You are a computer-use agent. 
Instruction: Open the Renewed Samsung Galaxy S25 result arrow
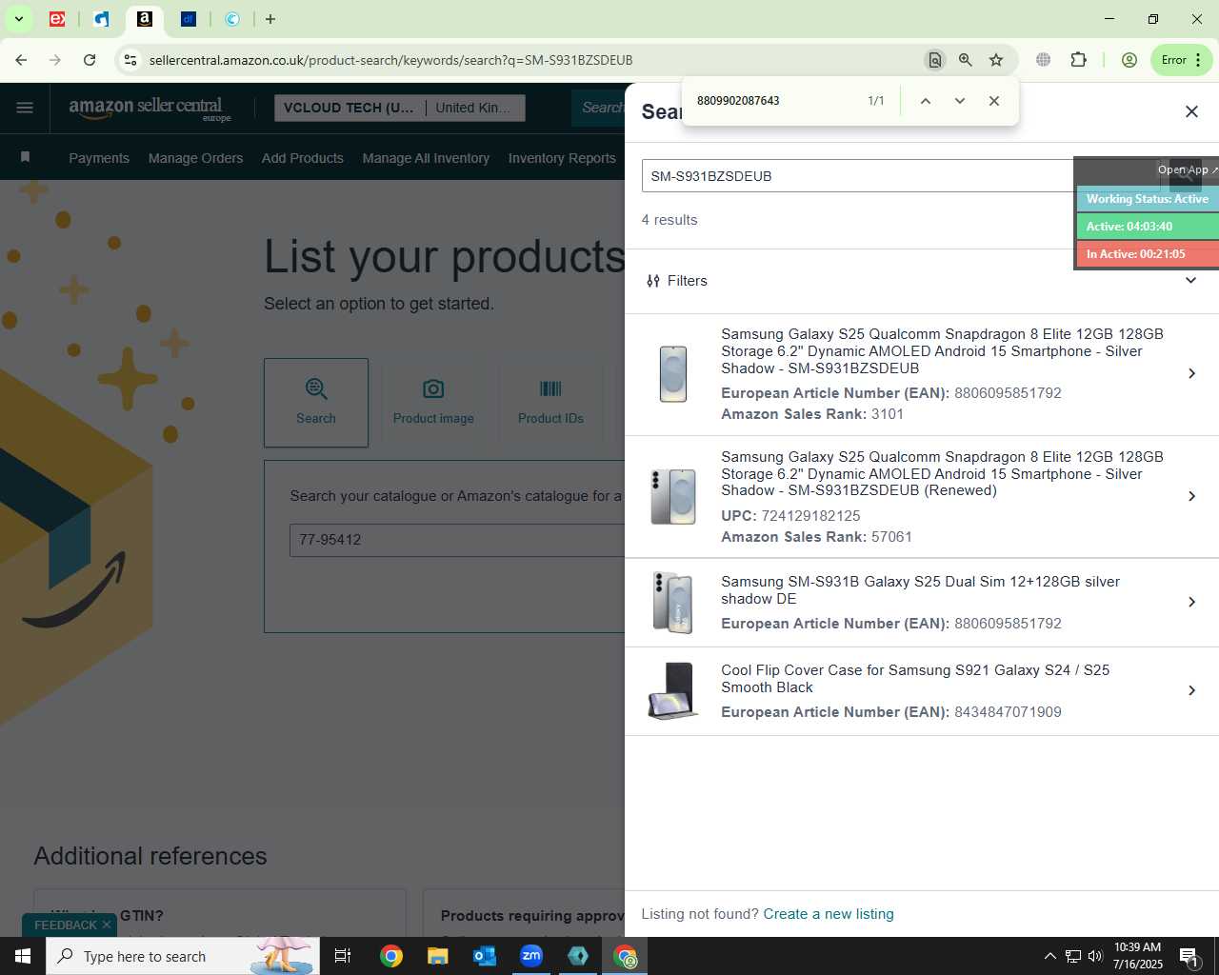click(1191, 496)
